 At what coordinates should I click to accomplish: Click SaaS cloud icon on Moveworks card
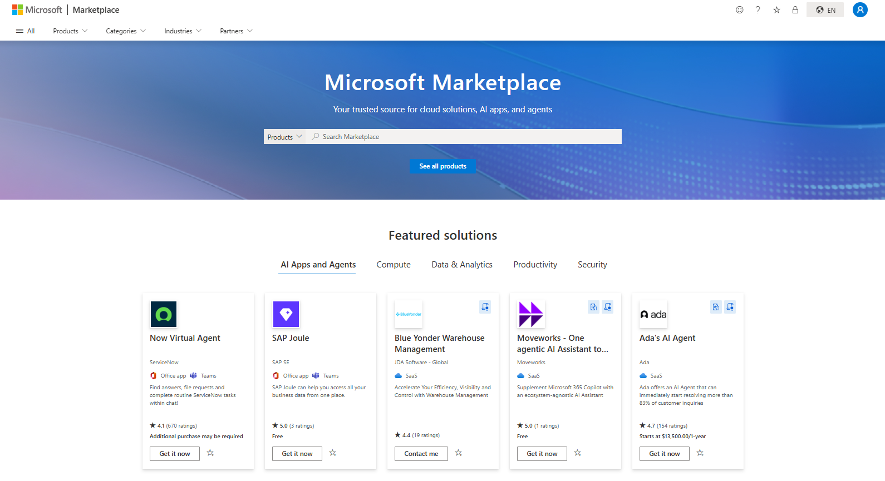point(521,376)
